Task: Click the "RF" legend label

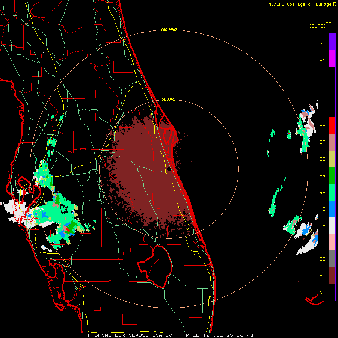Action: (x=322, y=42)
